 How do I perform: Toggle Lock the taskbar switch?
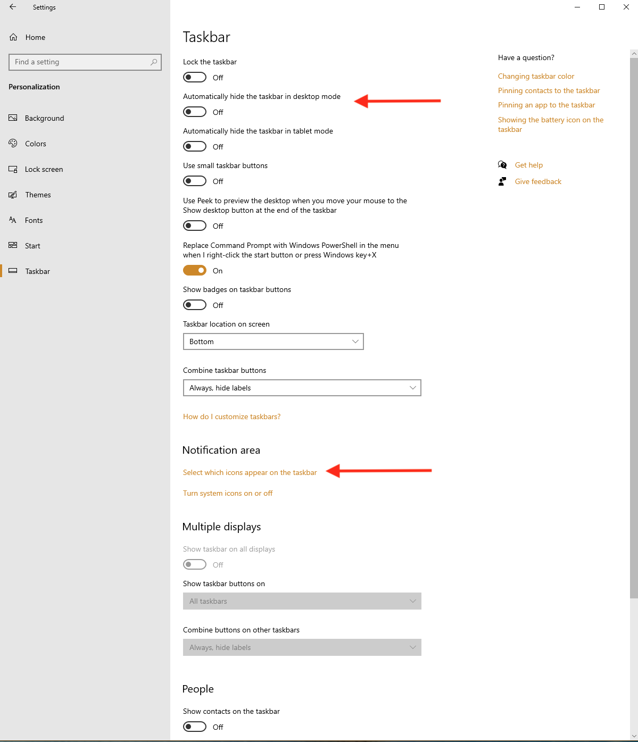195,78
